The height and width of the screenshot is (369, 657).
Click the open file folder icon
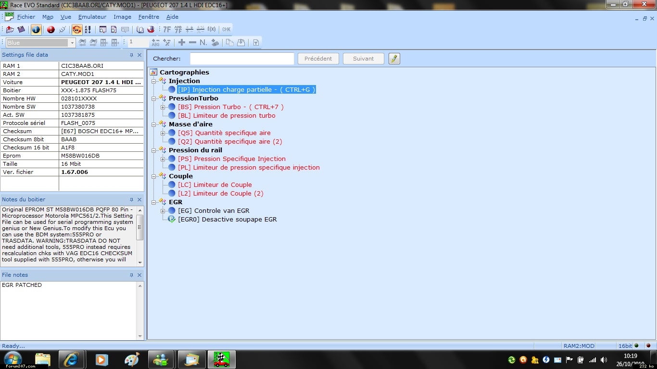(x=10, y=30)
